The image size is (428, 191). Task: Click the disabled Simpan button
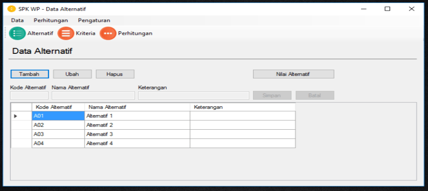[x=272, y=95]
